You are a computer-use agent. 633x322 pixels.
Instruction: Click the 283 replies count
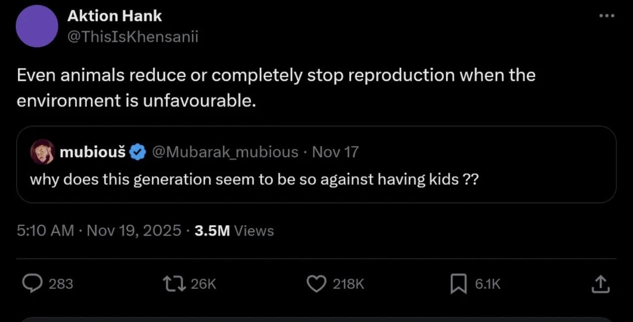[61, 284]
